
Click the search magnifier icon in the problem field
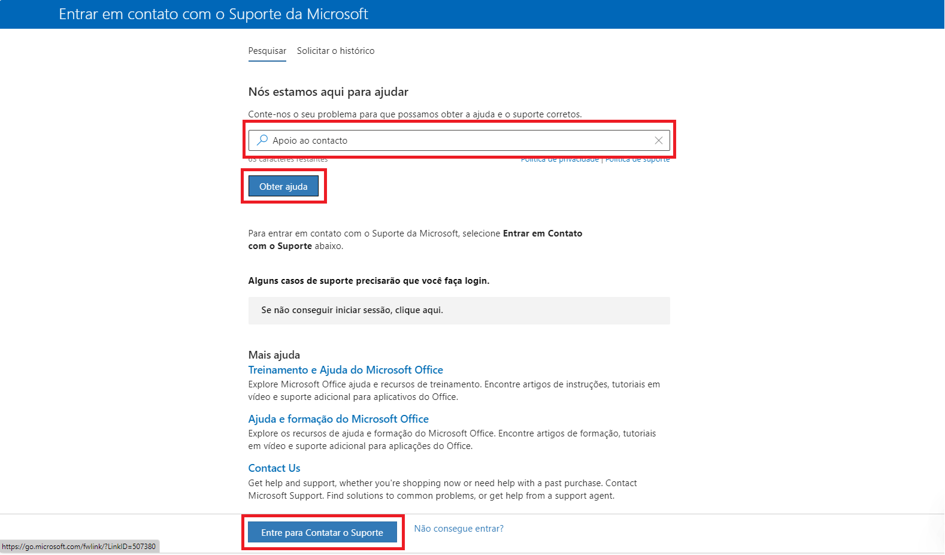(x=262, y=140)
